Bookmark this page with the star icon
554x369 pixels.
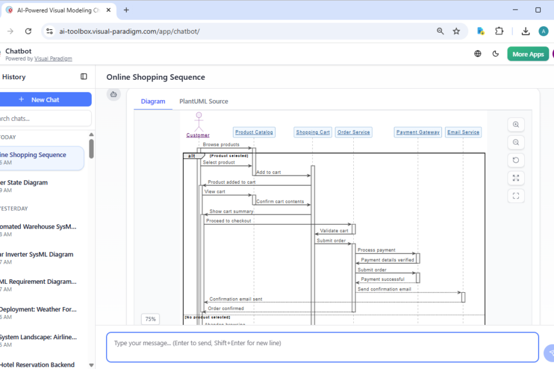click(x=456, y=32)
